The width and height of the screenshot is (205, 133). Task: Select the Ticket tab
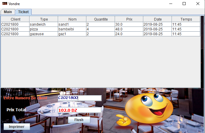(x=23, y=12)
